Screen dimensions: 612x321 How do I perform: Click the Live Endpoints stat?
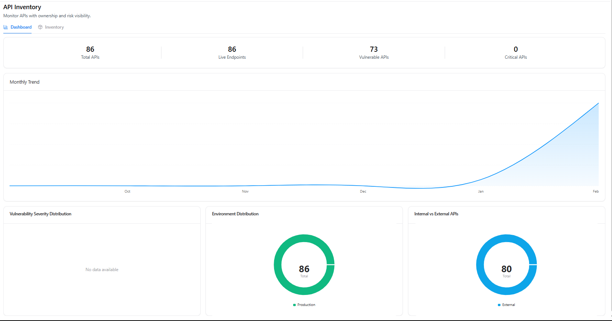[x=232, y=52]
